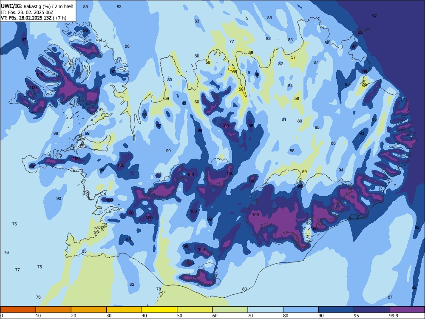Click the 'VT: Fös. 28.02.2025 13Z (+7 h)' line
This screenshot has width=425, height=319.
[x=34, y=18]
